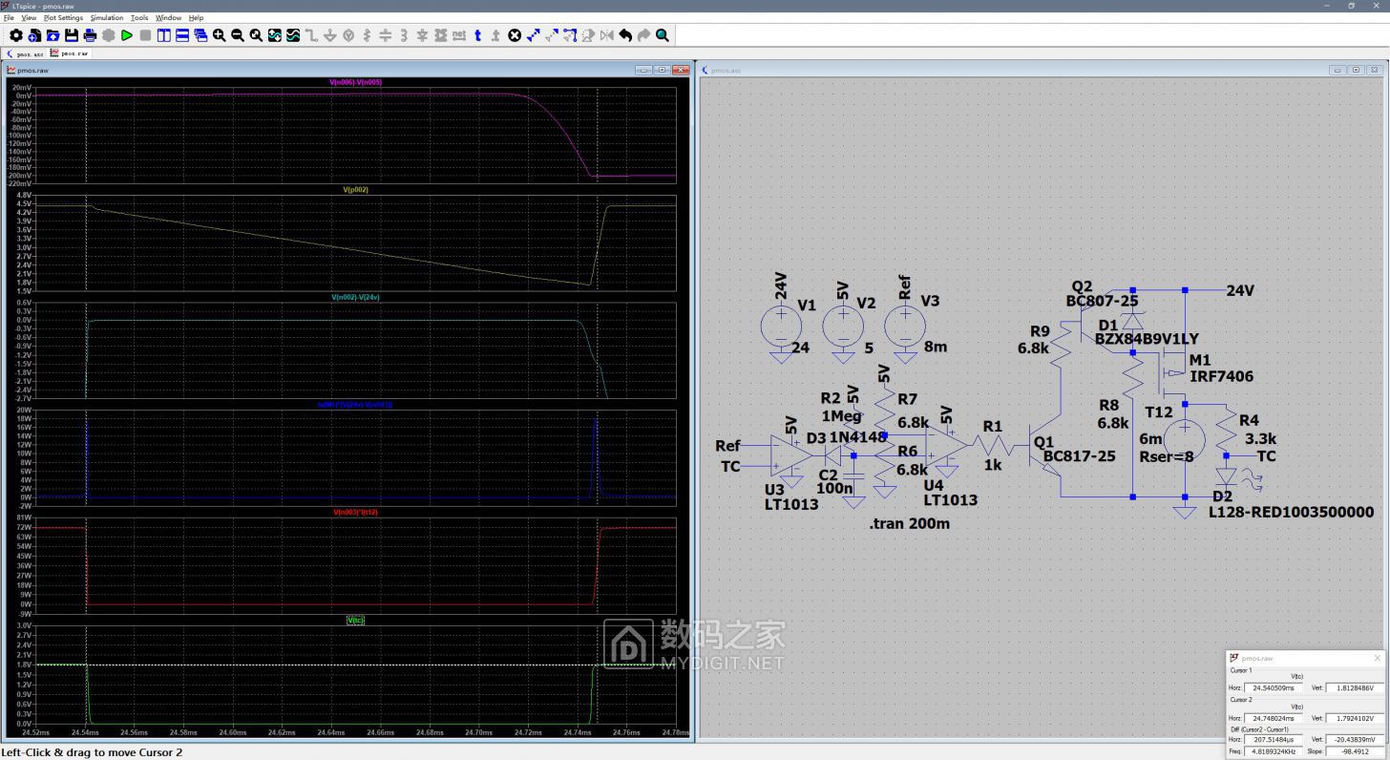This screenshot has height=760, width=1390.
Task: Redo with the grey arrow icon
Action: (643, 35)
